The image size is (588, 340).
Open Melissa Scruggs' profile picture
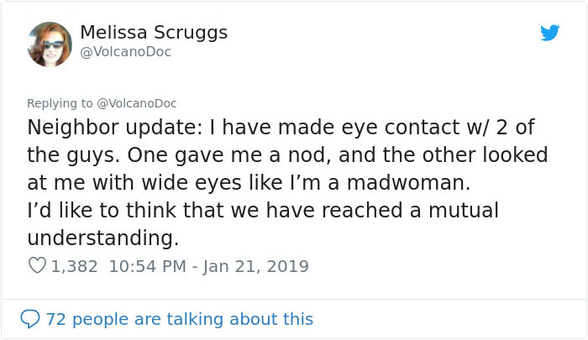[50, 44]
